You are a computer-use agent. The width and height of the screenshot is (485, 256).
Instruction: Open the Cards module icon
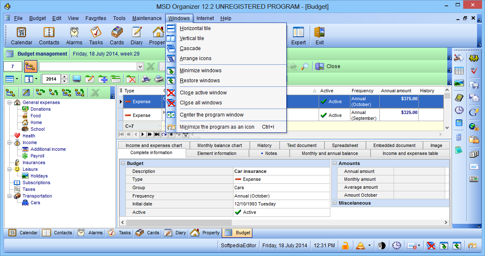point(117,36)
